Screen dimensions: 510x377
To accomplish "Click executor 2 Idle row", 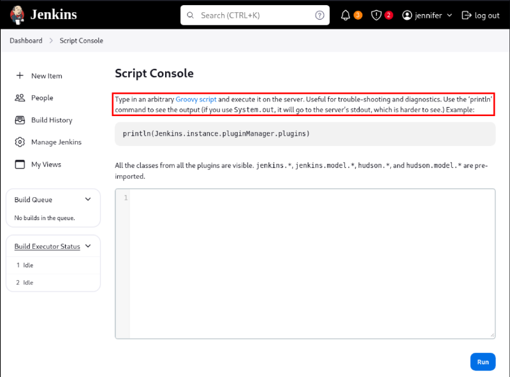I will (x=54, y=282).
